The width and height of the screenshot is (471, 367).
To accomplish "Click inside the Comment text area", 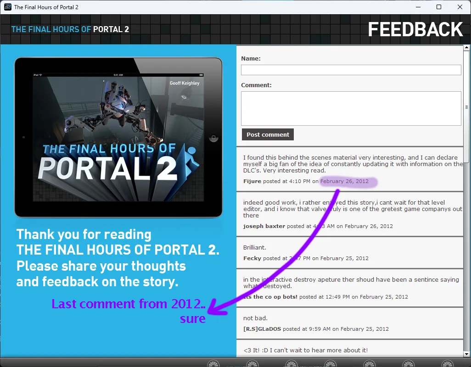I will pyautogui.click(x=351, y=108).
